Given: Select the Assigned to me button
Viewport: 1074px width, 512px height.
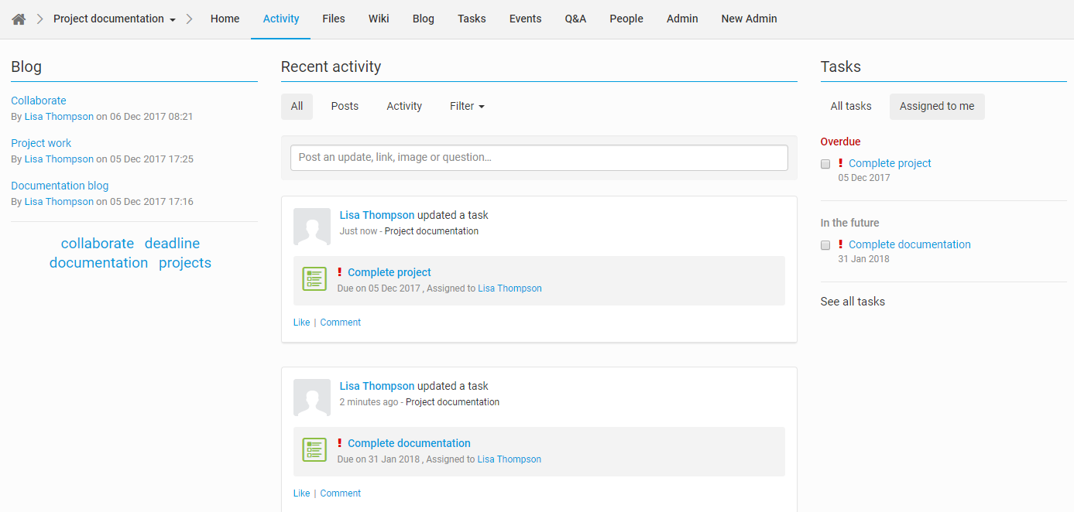Looking at the screenshot, I should tap(937, 107).
